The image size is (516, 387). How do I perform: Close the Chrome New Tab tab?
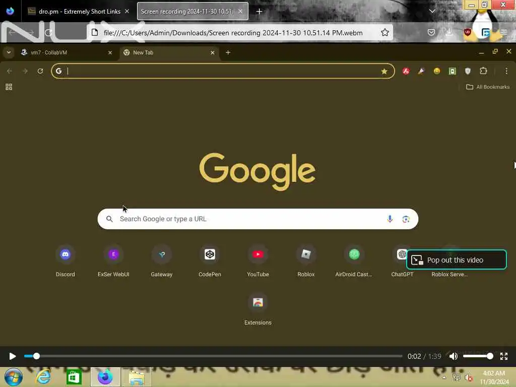(x=213, y=52)
